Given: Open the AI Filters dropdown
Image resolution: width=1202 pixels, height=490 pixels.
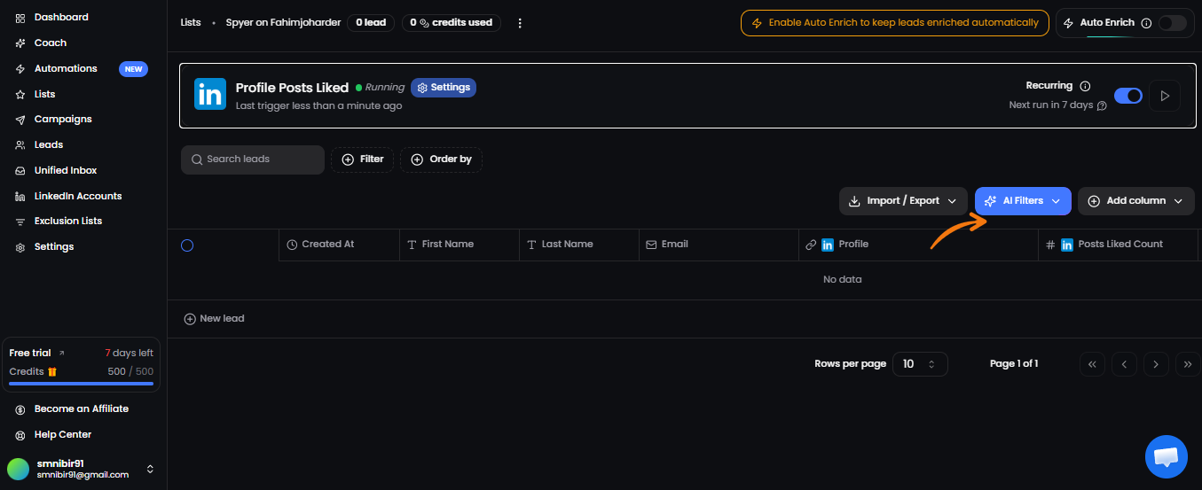Looking at the screenshot, I should pyautogui.click(x=1023, y=201).
